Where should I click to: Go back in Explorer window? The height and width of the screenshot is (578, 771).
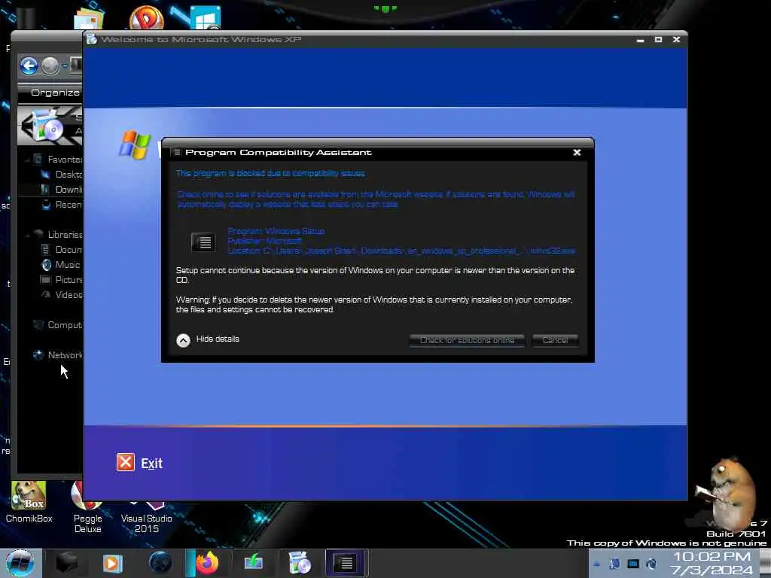tap(29, 66)
